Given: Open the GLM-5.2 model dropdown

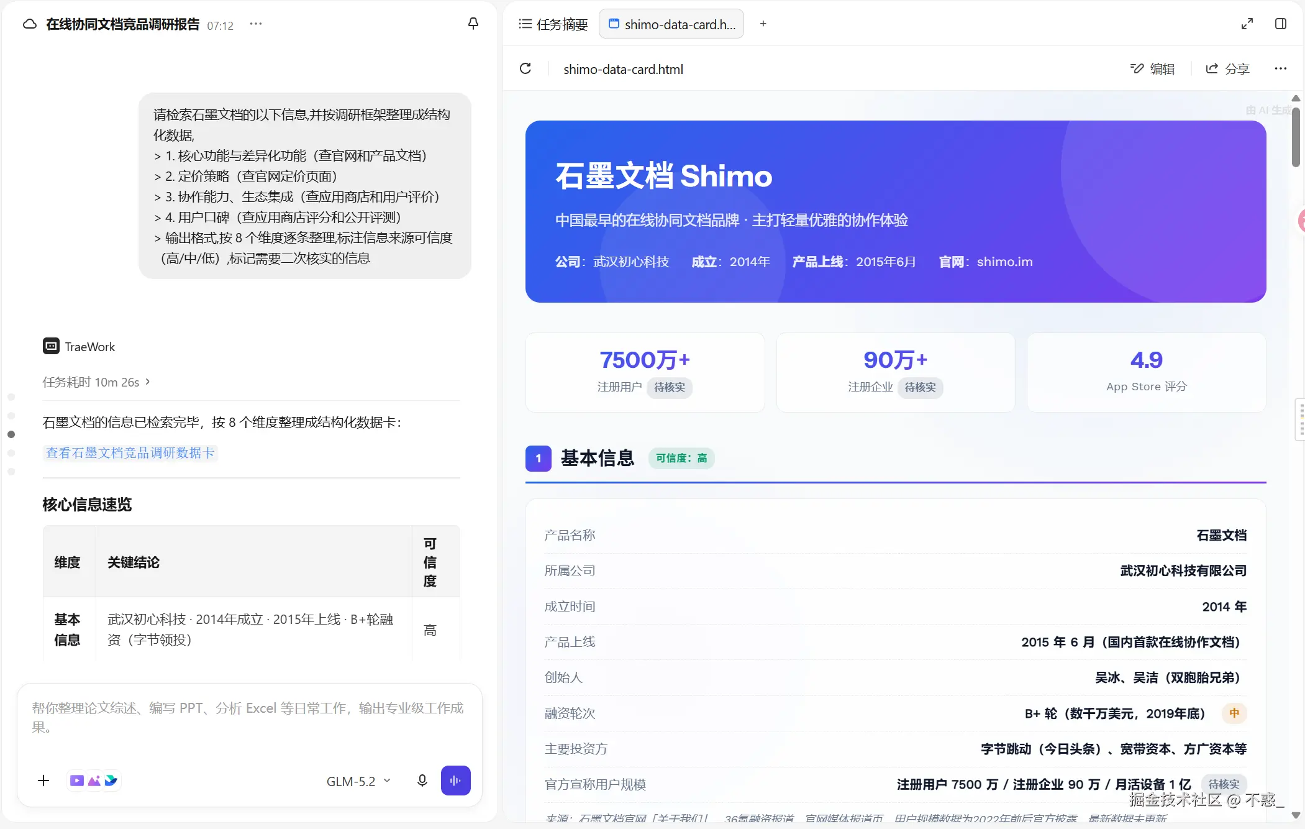Looking at the screenshot, I should click(x=358, y=781).
